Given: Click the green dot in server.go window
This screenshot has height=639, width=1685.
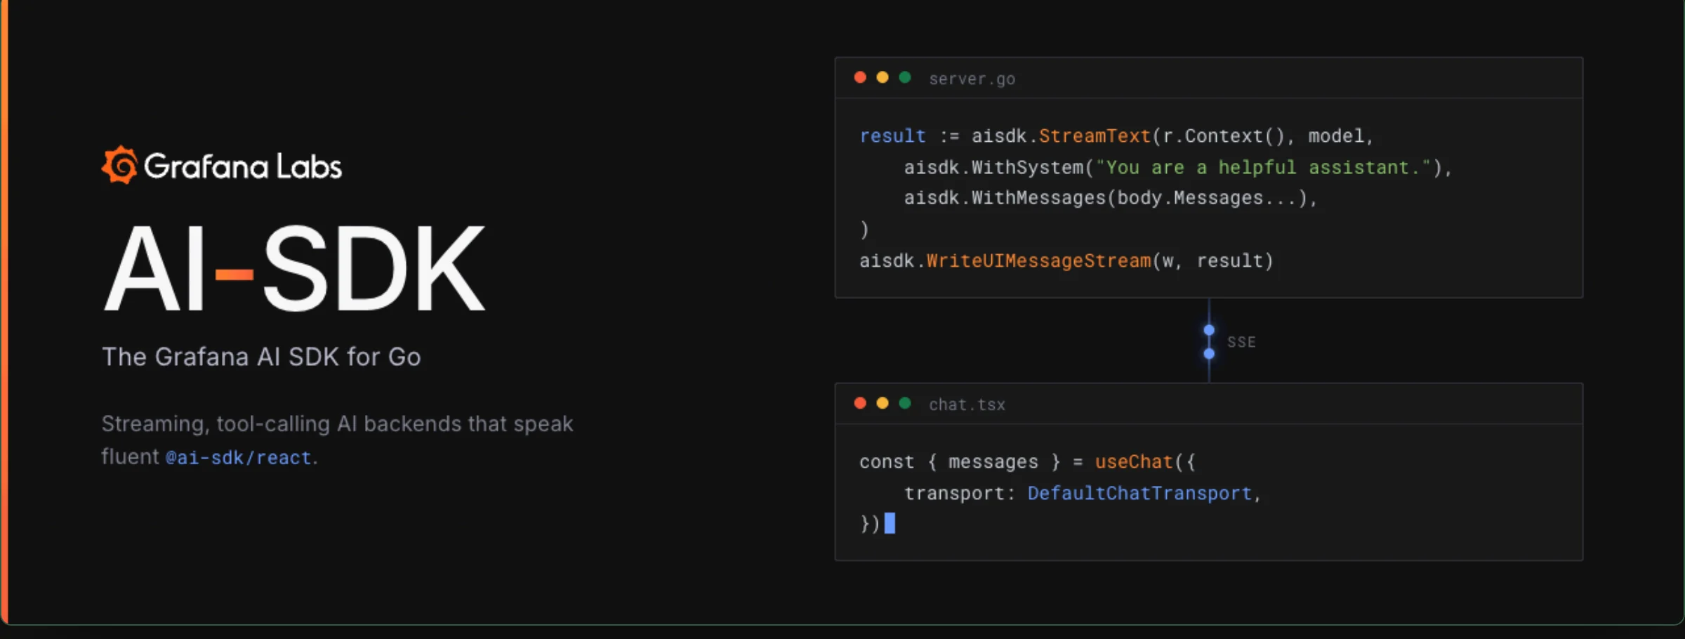Looking at the screenshot, I should click(x=905, y=77).
